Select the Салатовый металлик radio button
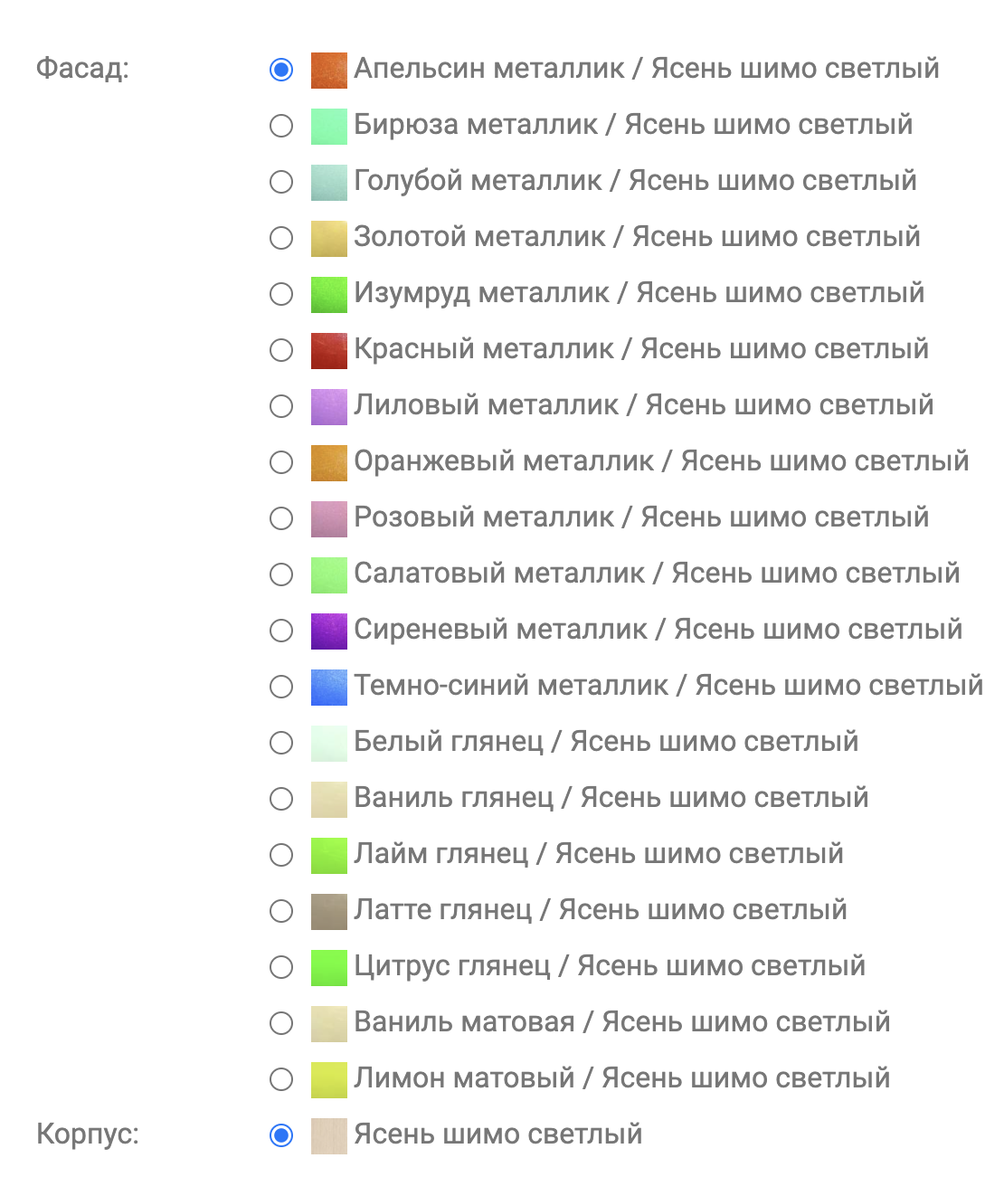This screenshot has height=1196, width=1004. click(x=281, y=574)
